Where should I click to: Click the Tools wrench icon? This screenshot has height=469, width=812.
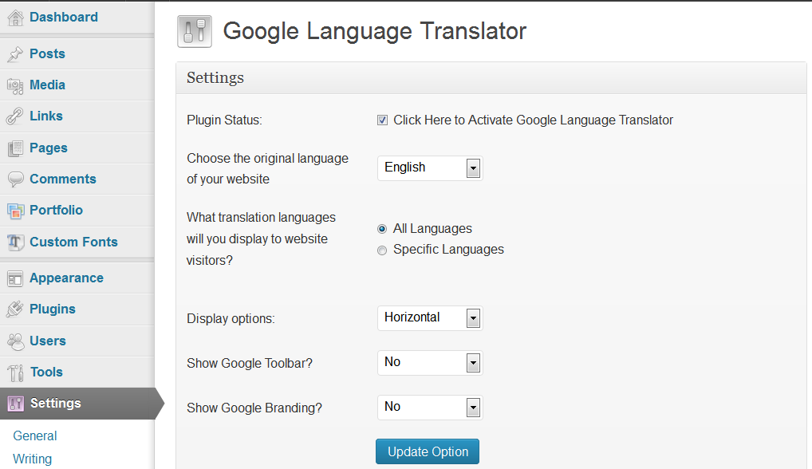coord(15,372)
